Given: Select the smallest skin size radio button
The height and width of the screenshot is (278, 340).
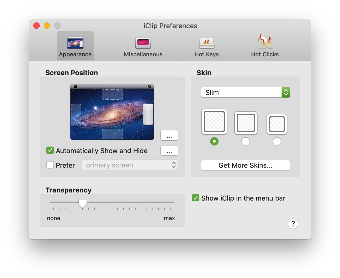Looking at the screenshot, I should click(277, 141).
